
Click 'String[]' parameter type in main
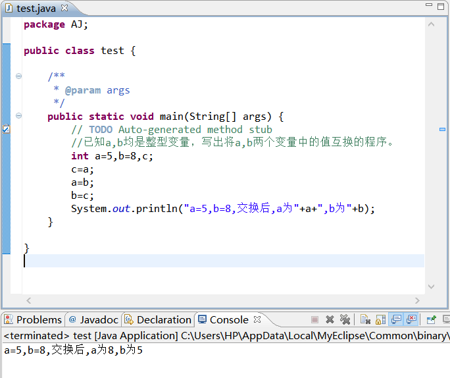point(213,117)
